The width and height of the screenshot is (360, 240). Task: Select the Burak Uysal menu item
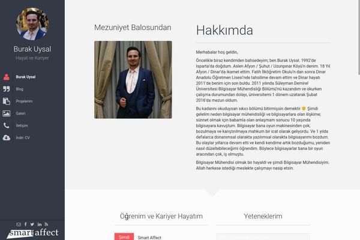pyautogui.click(x=26, y=77)
